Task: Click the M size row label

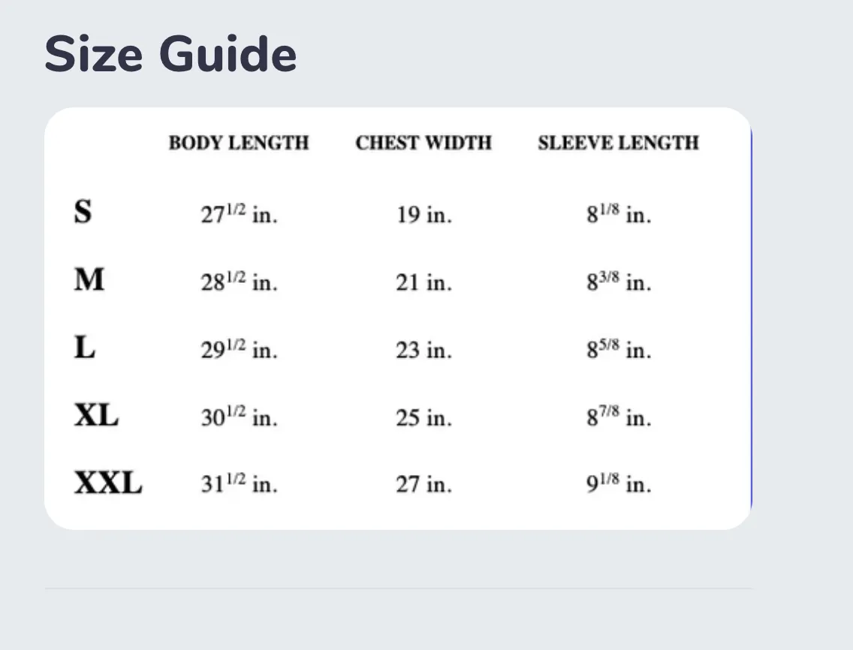Action: tap(89, 279)
